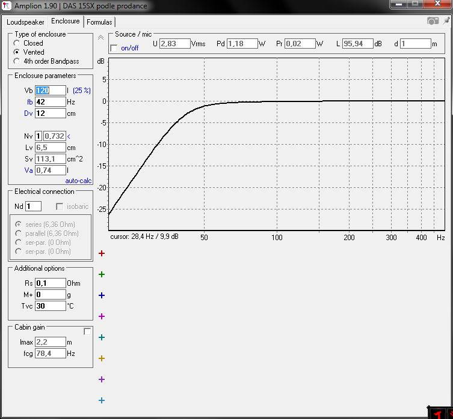Click the purple plus curve icon

point(102,379)
